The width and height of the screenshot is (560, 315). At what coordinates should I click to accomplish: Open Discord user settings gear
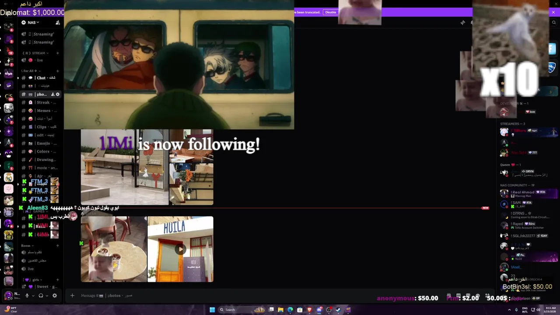click(x=55, y=296)
